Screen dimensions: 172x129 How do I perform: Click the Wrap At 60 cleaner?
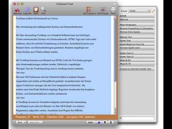tap(137, 60)
